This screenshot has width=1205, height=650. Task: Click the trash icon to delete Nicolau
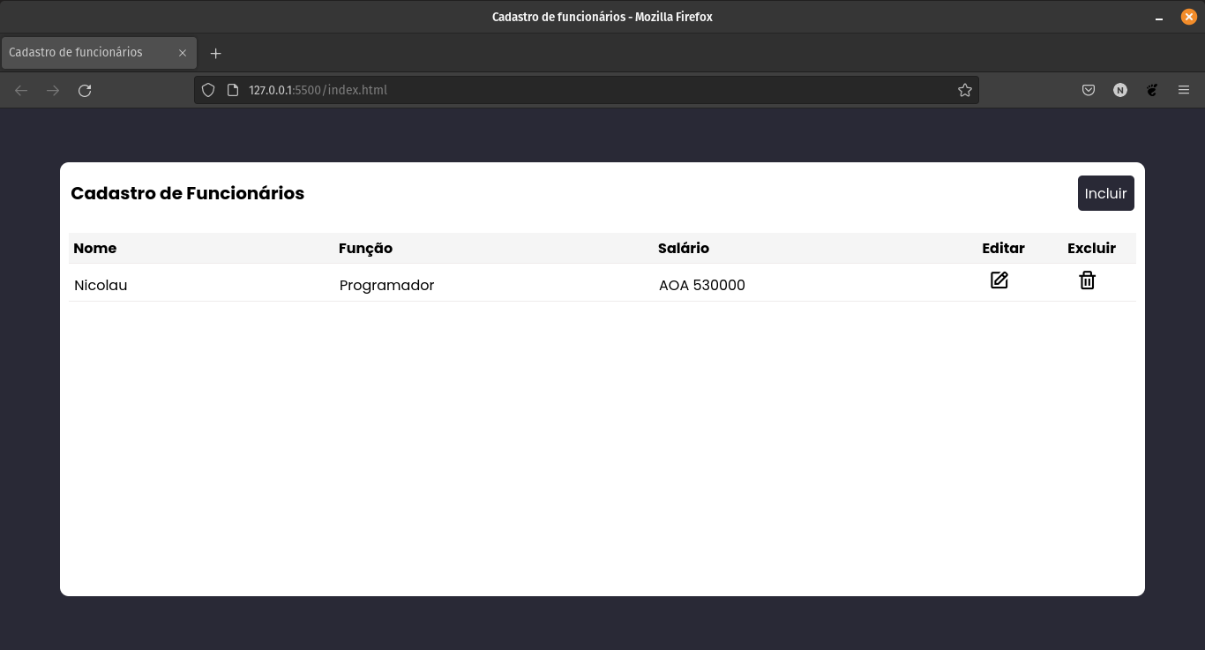pyautogui.click(x=1087, y=280)
